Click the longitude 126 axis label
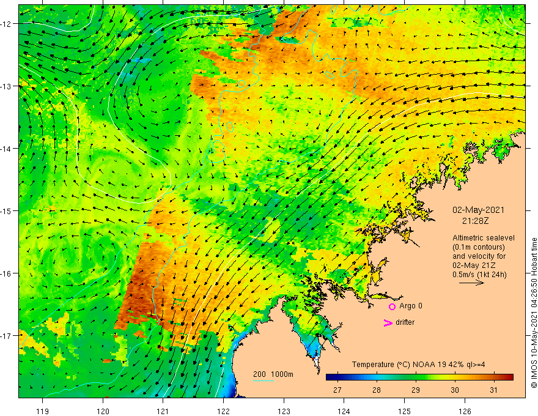The height and width of the screenshot is (416, 538). [x=465, y=411]
